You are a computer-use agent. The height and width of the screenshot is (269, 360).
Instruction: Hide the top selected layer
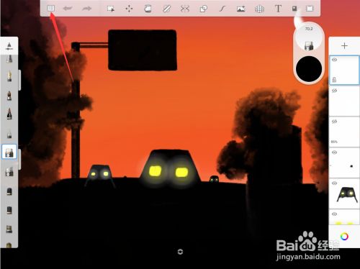335,60
